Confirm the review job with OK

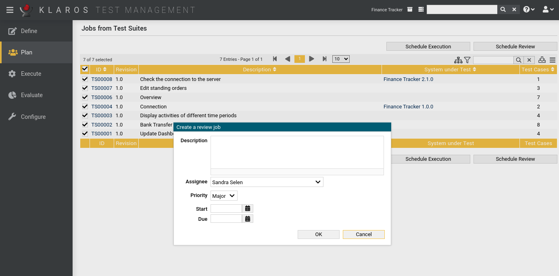tap(318, 234)
